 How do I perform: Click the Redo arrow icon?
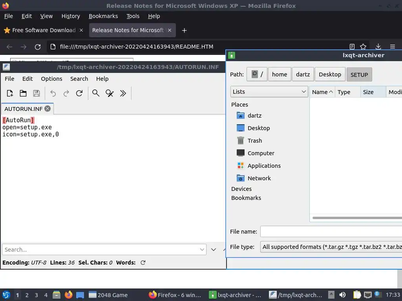click(x=66, y=93)
